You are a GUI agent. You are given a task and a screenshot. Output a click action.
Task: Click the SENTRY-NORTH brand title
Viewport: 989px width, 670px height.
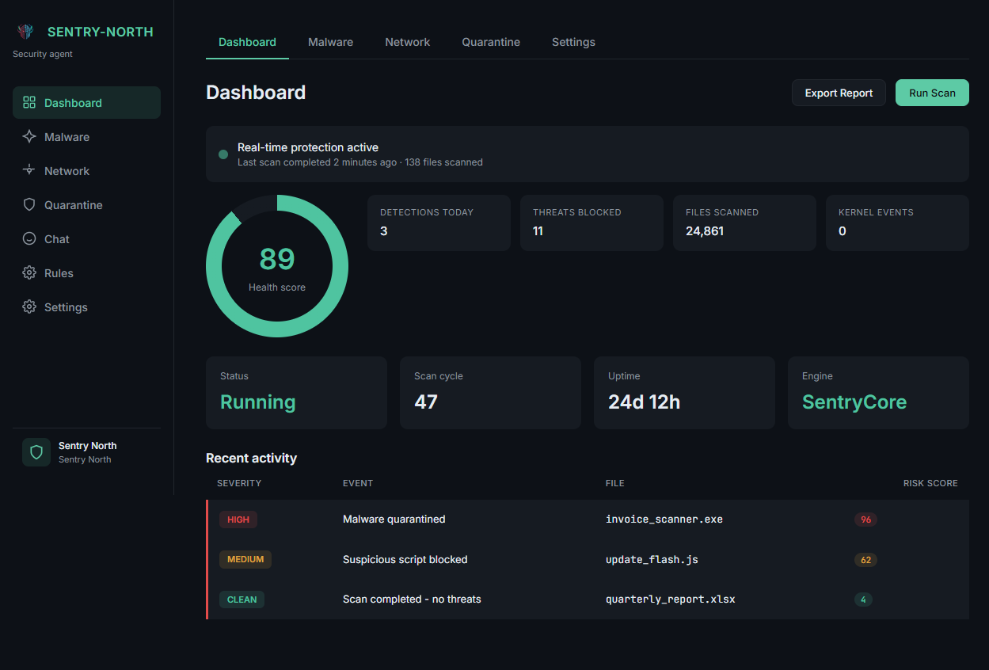tap(101, 32)
